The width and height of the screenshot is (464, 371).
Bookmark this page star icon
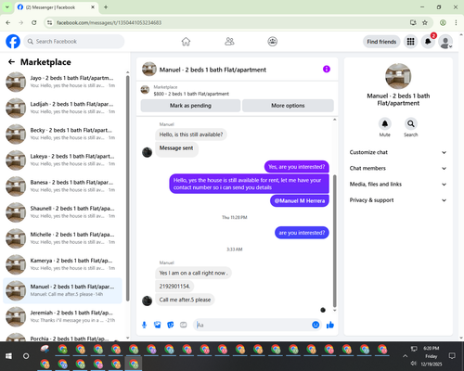coord(425,22)
